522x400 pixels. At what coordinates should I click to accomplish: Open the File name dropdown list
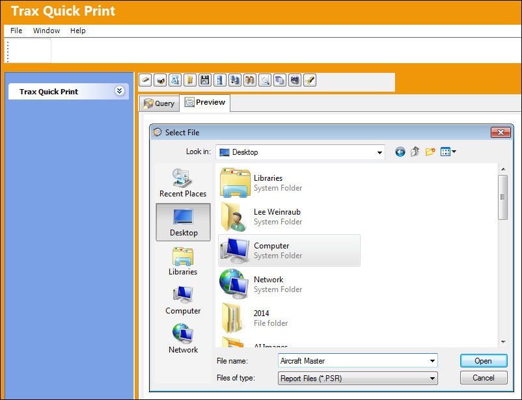pyautogui.click(x=432, y=361)
